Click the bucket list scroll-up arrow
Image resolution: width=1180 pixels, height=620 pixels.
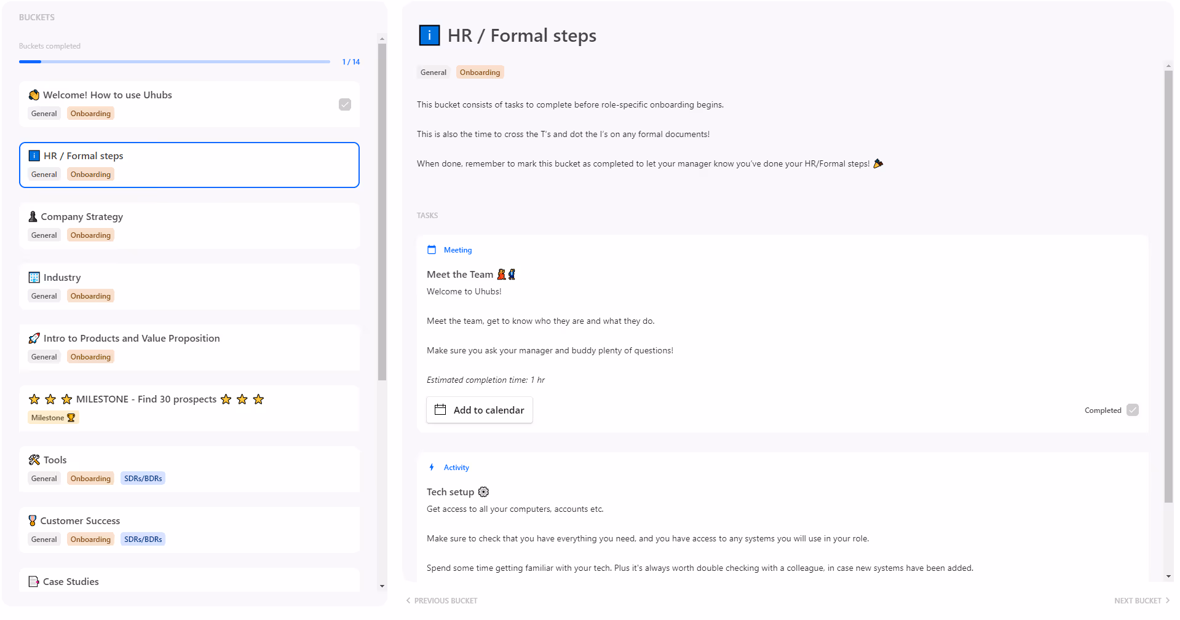382,38
